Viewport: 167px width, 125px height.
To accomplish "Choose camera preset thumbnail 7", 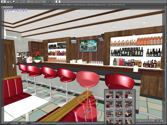I will click(x=110, y=104).
